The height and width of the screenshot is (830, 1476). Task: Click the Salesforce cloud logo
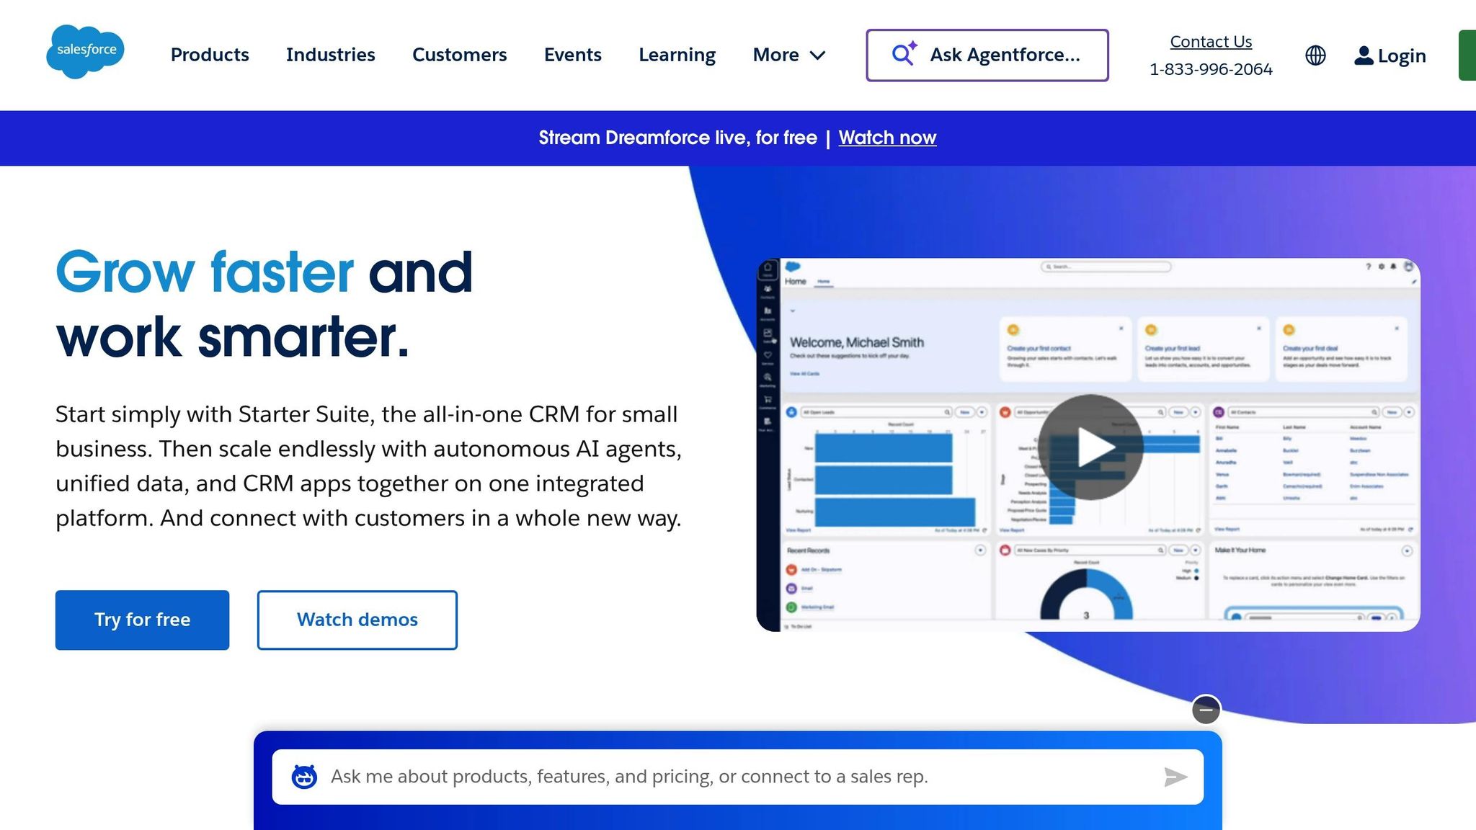coord(85,52)
